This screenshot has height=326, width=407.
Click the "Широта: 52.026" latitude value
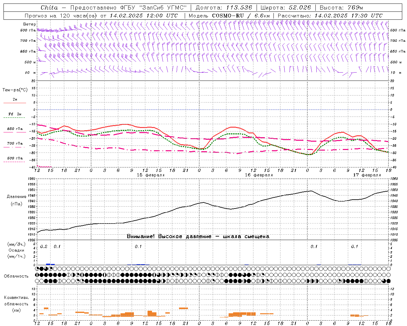286,8
